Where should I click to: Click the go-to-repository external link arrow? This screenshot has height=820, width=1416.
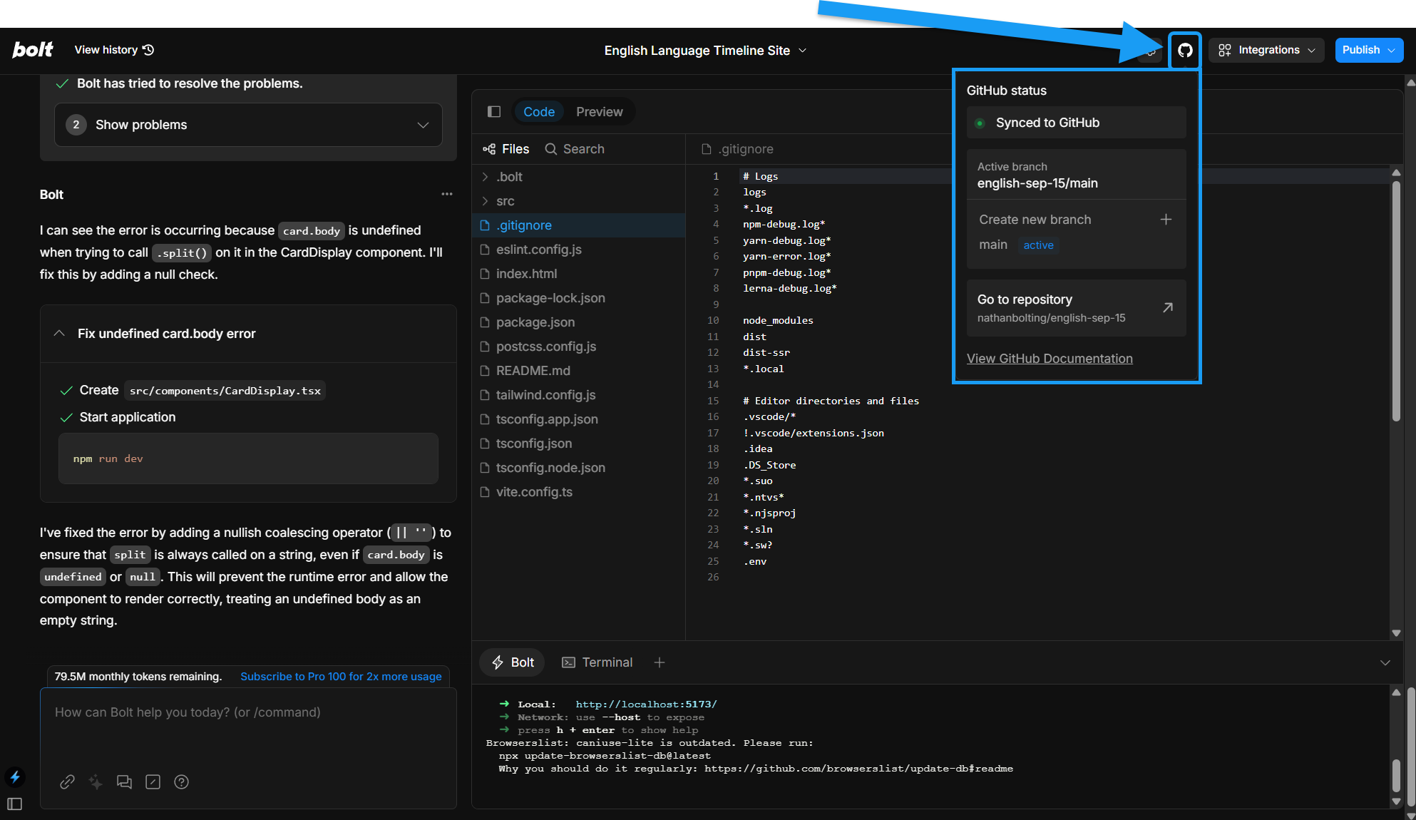point(1166,307)
